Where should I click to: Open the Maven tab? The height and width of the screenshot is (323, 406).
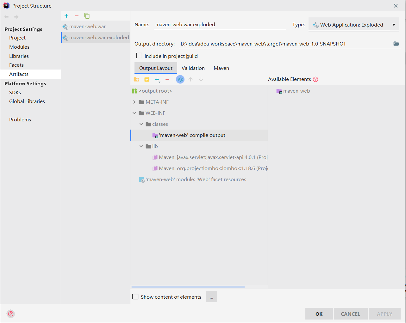(x=221, y=68)
